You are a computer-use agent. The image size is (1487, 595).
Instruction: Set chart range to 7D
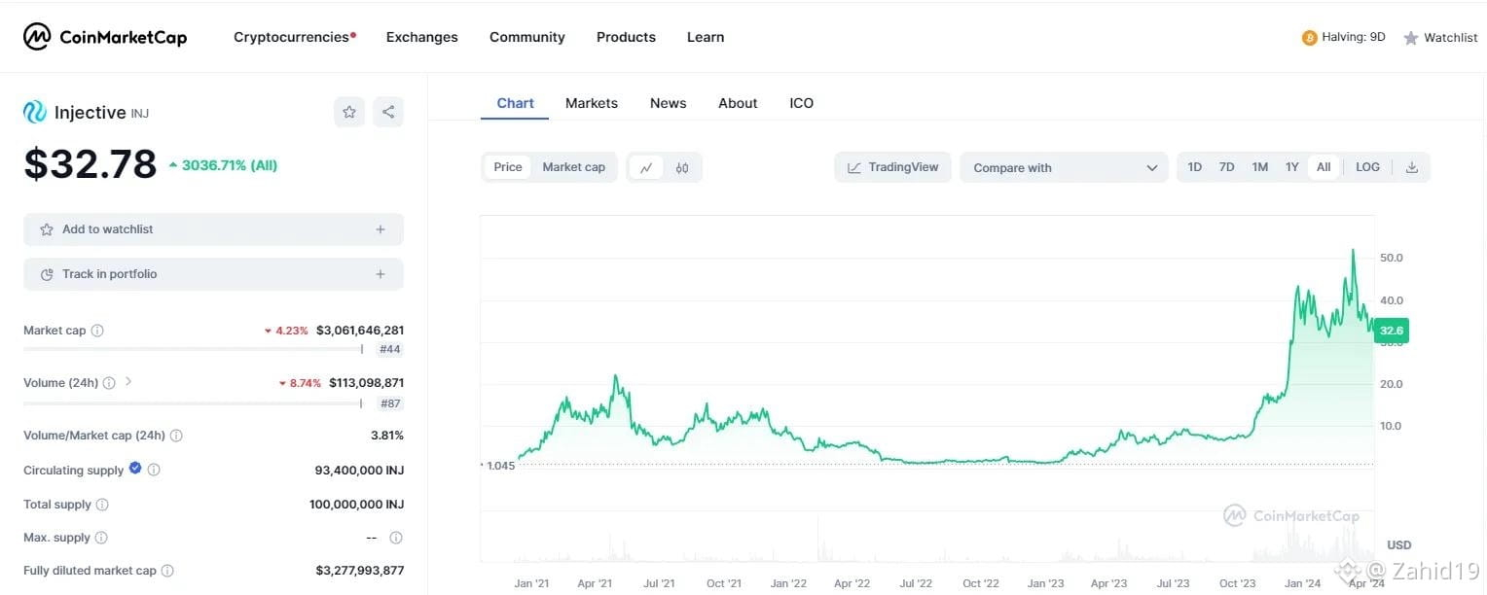[1227, 167]
